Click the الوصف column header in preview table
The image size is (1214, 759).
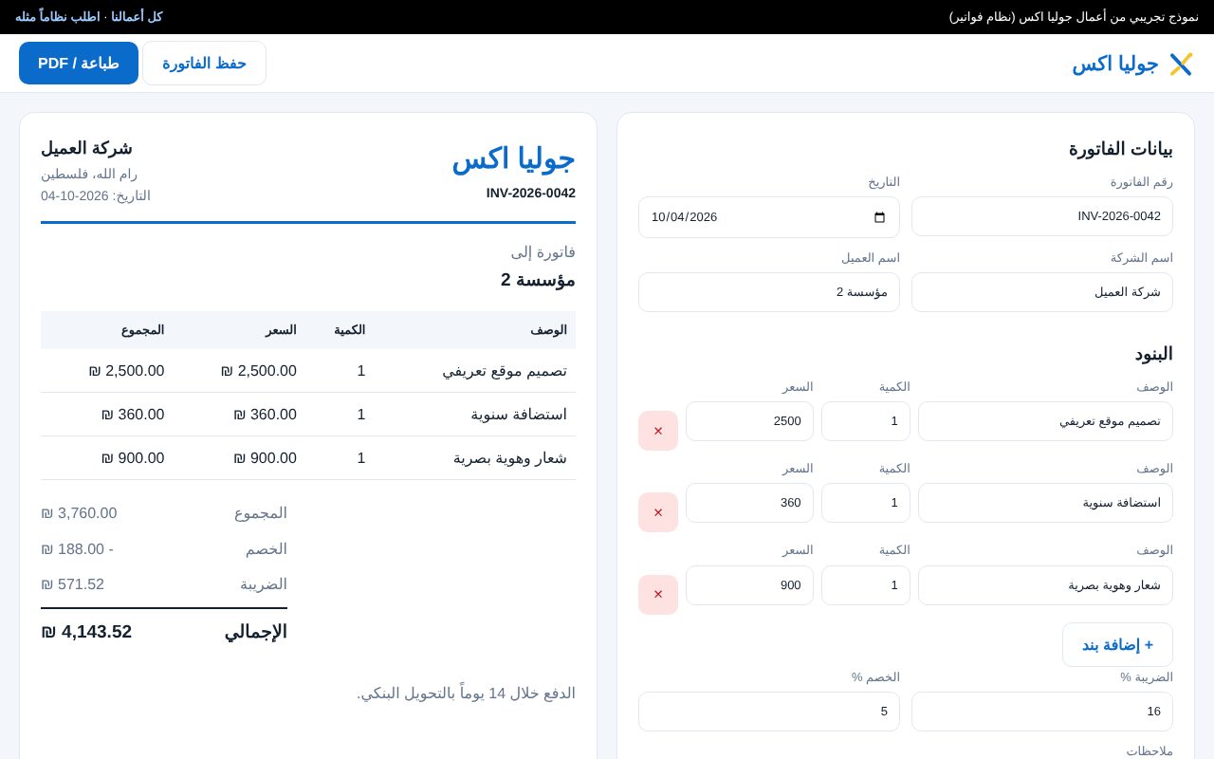[548, 330]
